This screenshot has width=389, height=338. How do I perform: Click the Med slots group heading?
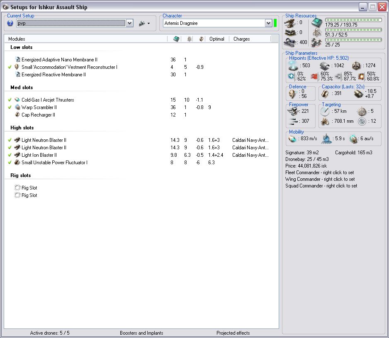tap(22, 88)
